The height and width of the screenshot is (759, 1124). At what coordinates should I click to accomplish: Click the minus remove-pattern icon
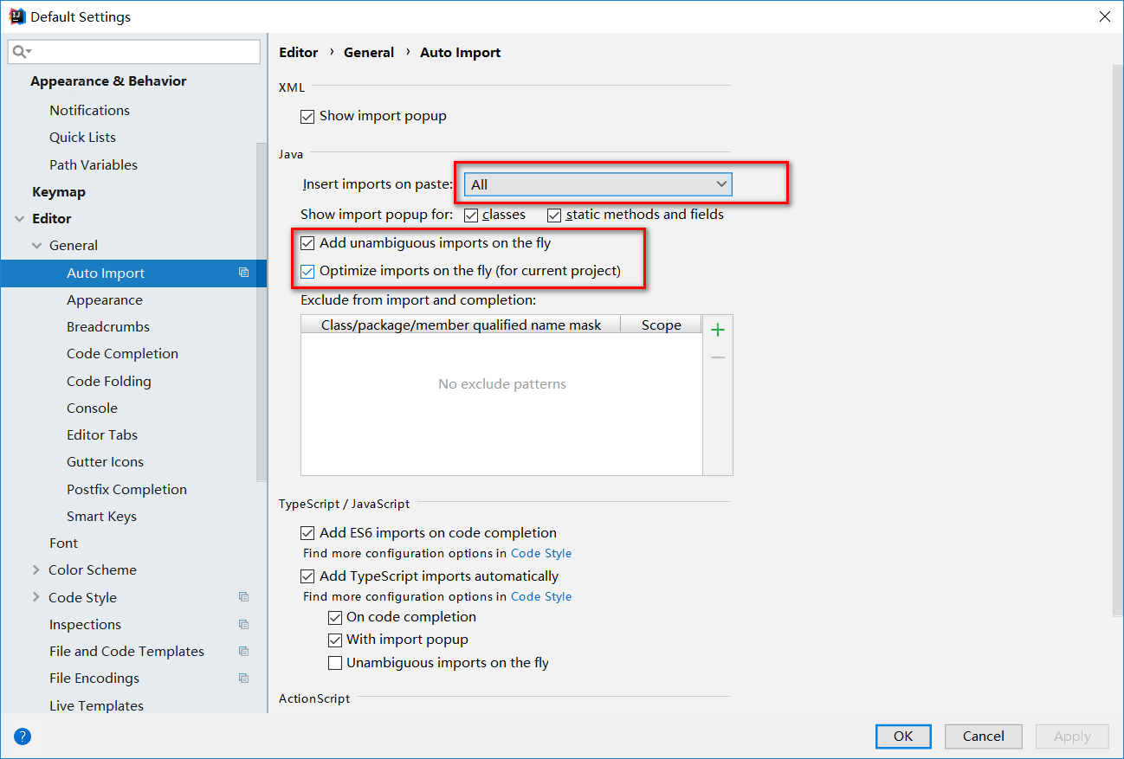(x=717, y=357)
